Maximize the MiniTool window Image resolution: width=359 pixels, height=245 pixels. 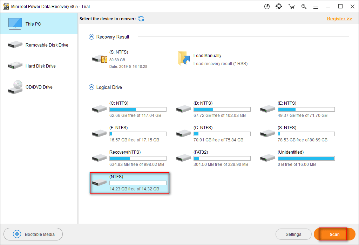(x=340, y=7)
